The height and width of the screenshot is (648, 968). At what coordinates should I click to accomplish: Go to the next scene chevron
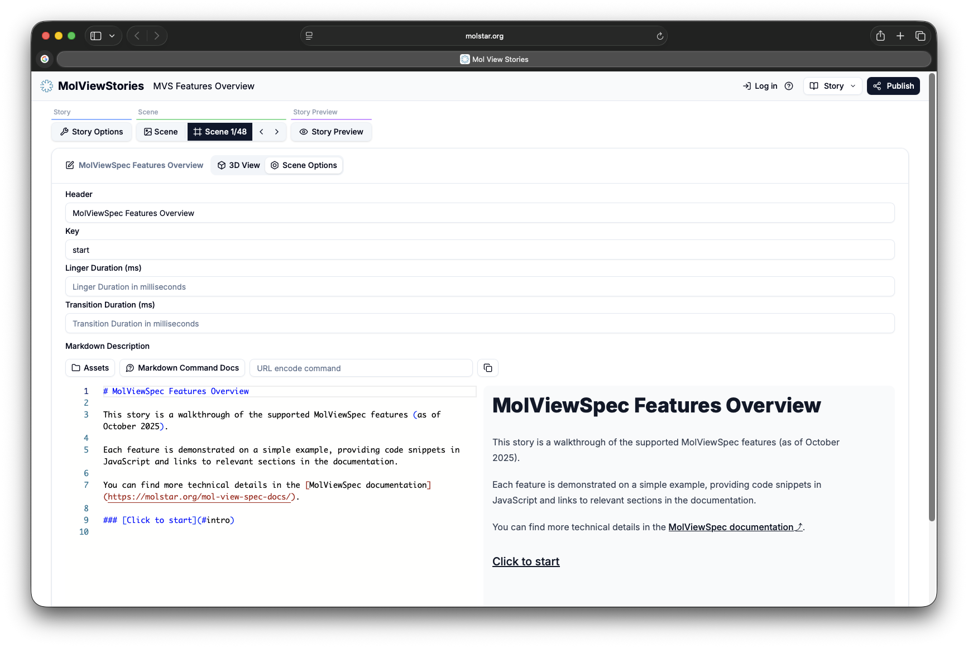277,132
